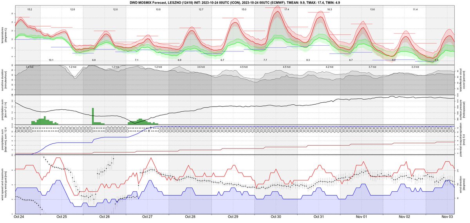Click the 'Oct 29' date label

click(233, 216)
